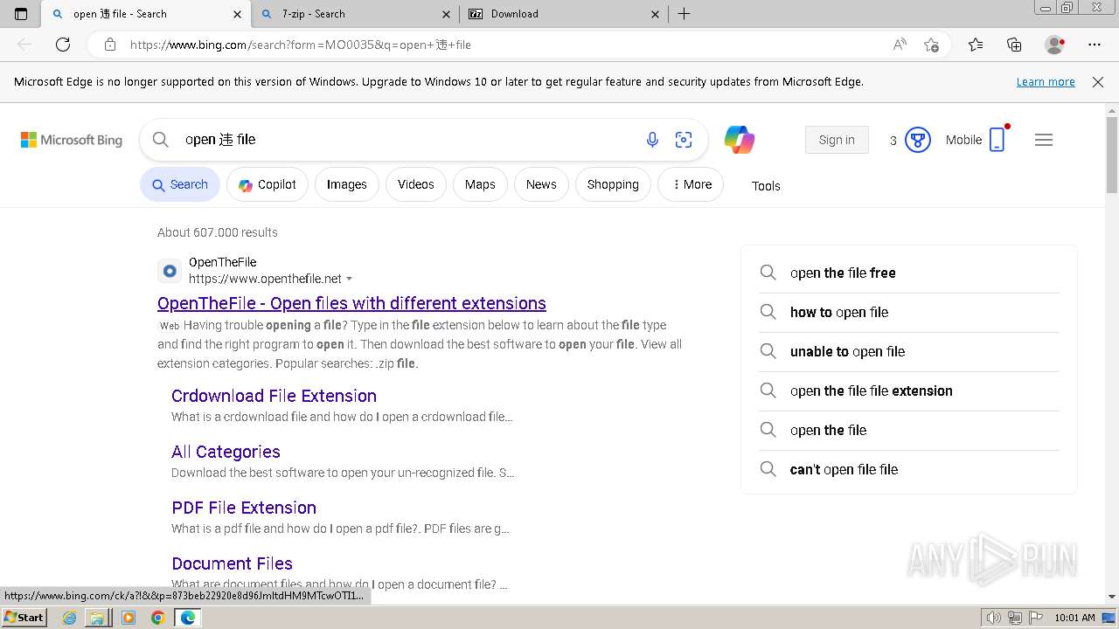Switch to News results
Image resolution: width=1119 pixels, height=629 pixels.
pyautogui.click(x=541, y=184)
